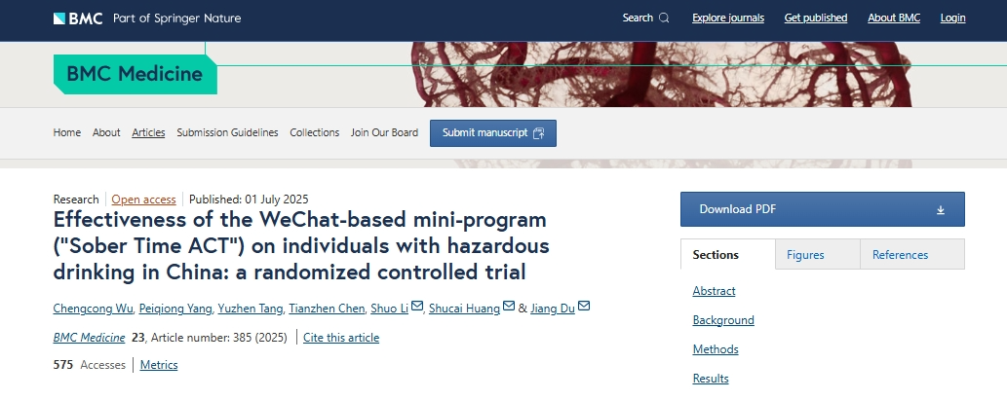Go to About BMC
Screen dimensions: 1007x400
(x=893, y=18)
